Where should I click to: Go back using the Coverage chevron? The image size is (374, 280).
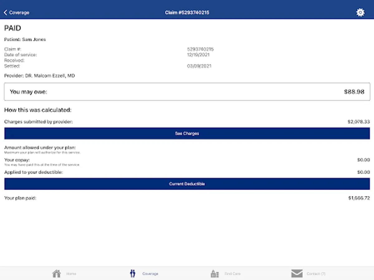(5, 12)
